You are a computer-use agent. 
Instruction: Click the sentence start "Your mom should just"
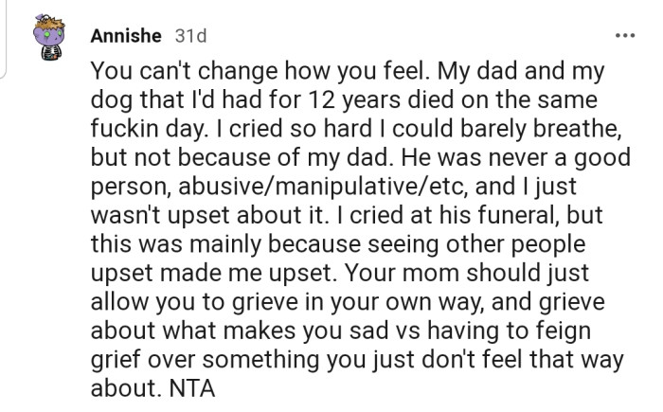tap(467, 273)
